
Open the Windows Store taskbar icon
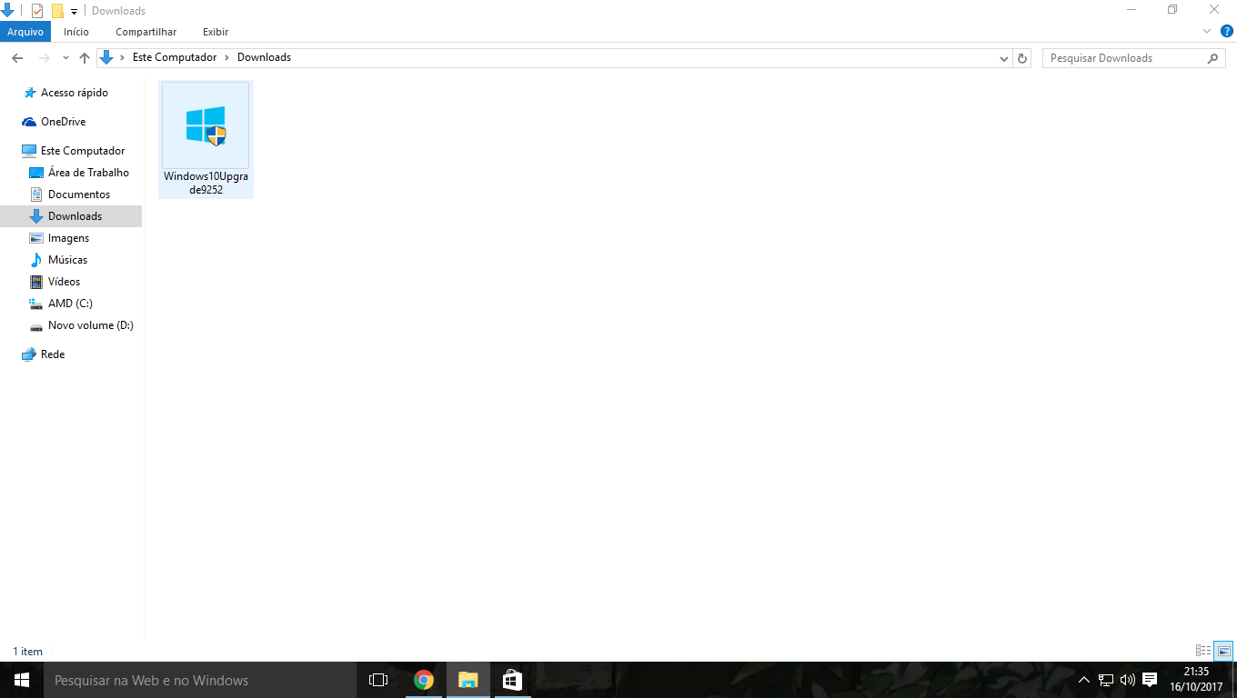click(512, 680)
